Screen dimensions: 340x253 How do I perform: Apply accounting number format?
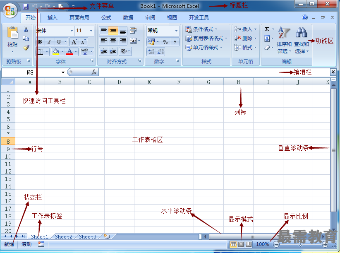click(151, 42)
